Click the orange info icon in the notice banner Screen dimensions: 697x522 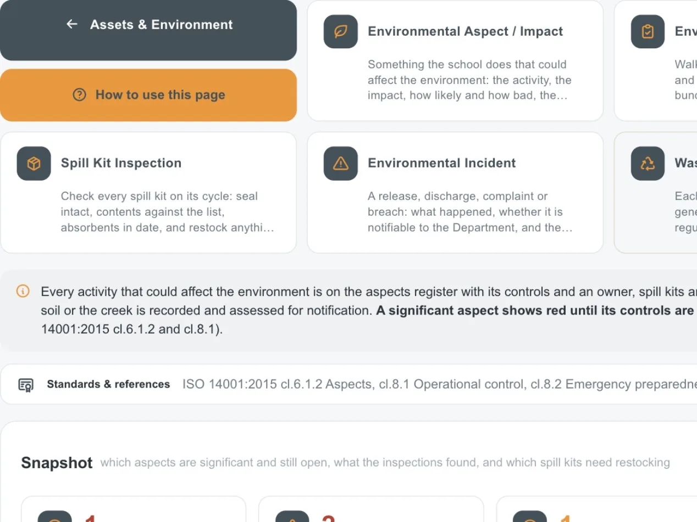pos(23,291)
